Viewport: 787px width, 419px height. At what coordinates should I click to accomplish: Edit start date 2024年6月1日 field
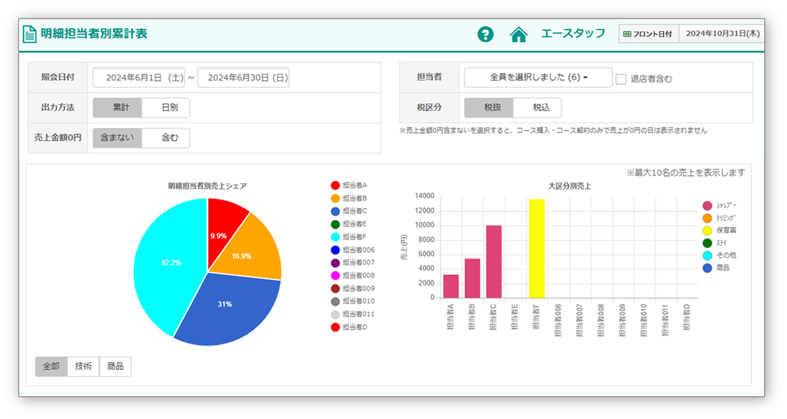pos(138,77)
